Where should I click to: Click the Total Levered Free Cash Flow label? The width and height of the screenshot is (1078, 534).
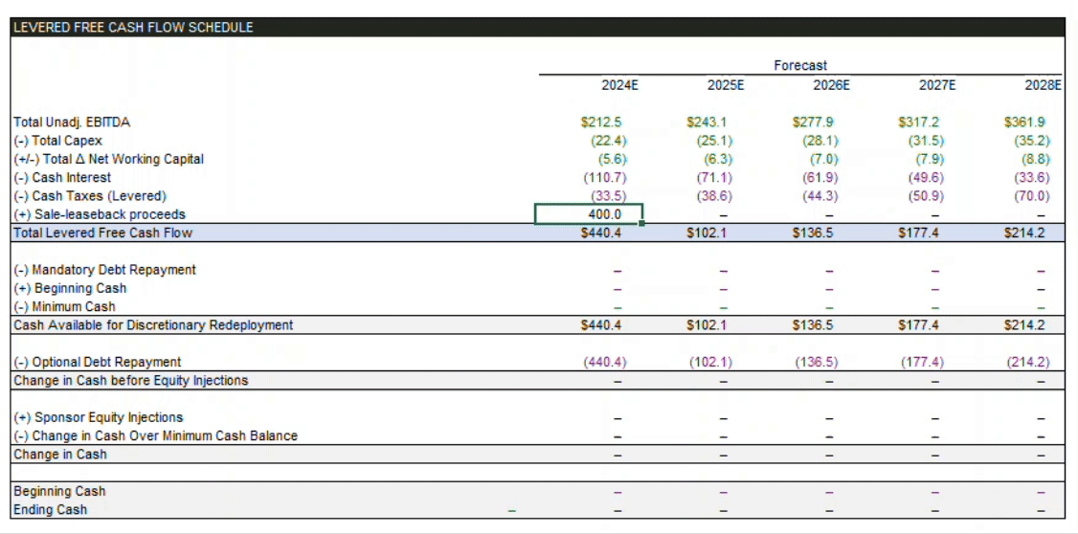(x=102, y=233)
